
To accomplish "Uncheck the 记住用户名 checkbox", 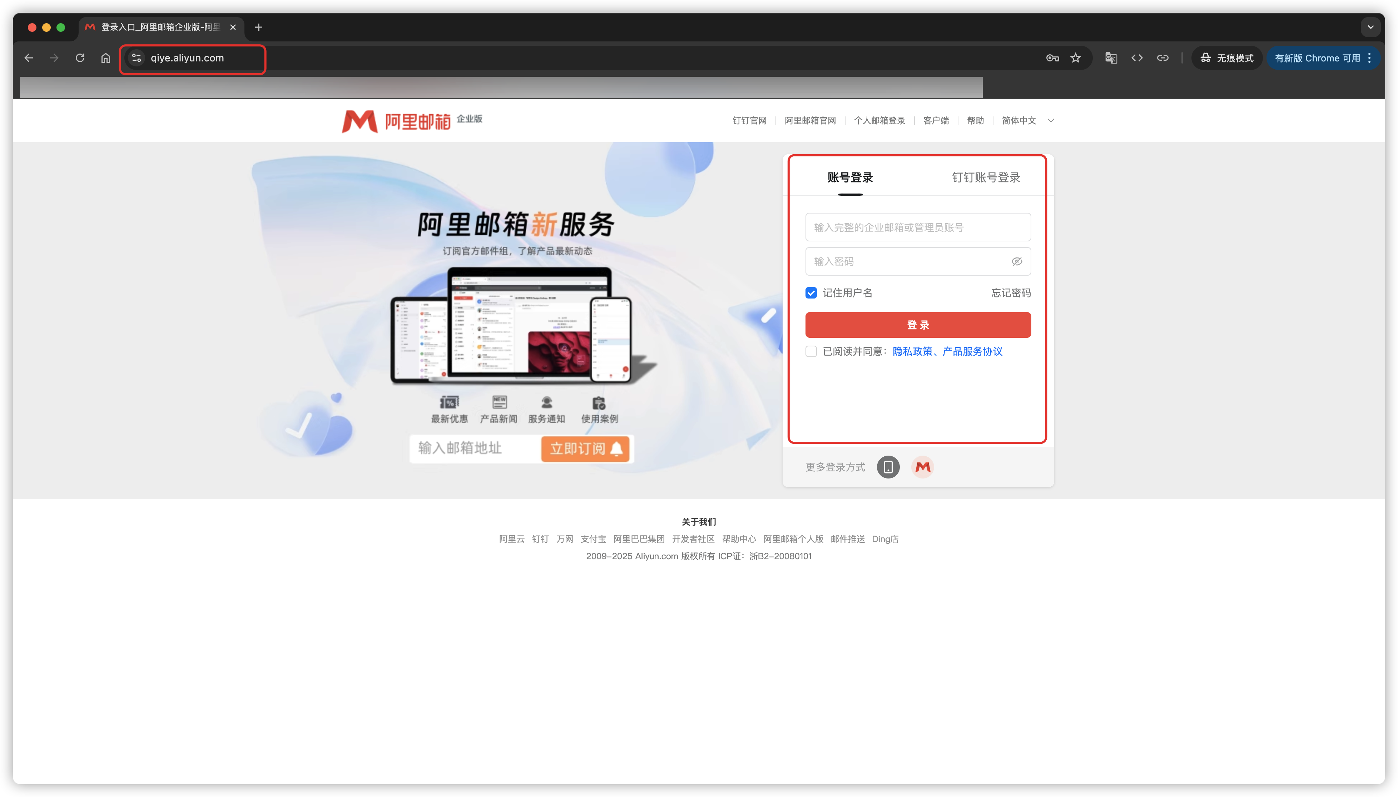I will 811,293.
